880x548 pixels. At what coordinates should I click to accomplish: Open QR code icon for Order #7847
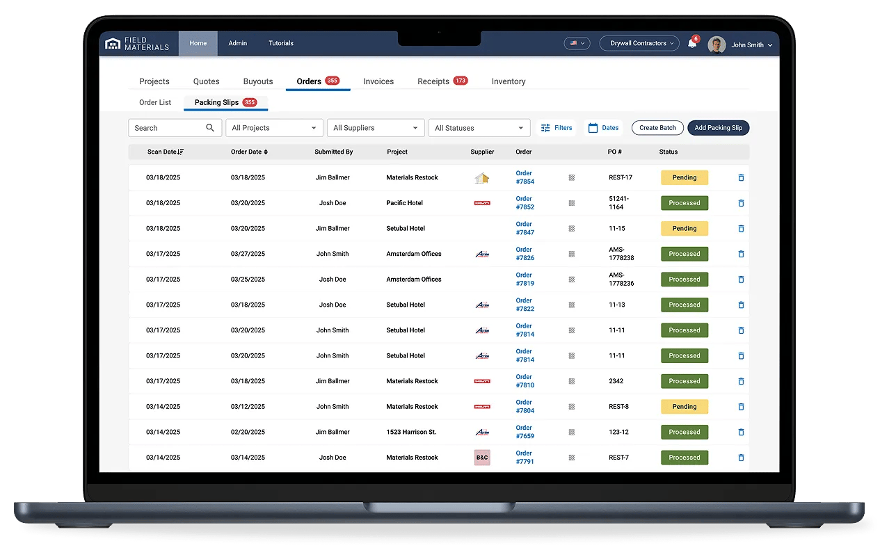(x=572, y=229)
